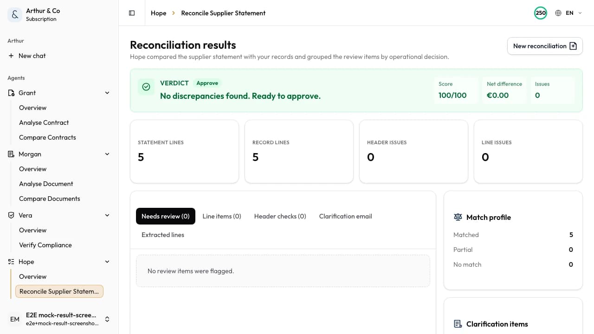Click the Morgan agent document icon
The height and width of the screenshot is (334, 594).
click(11, 154)
